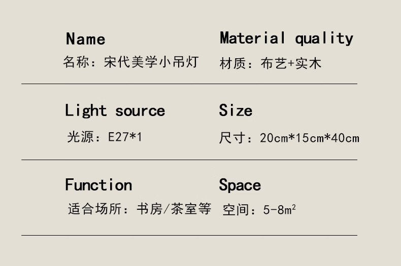Image resolution: width=401 pixels, height=266 pixels.
Task: Click the "Material quality" heading
Action: [286, 38]
